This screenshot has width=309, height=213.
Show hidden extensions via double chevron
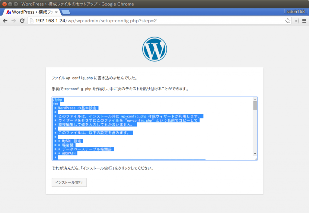[x=296, y=21]
